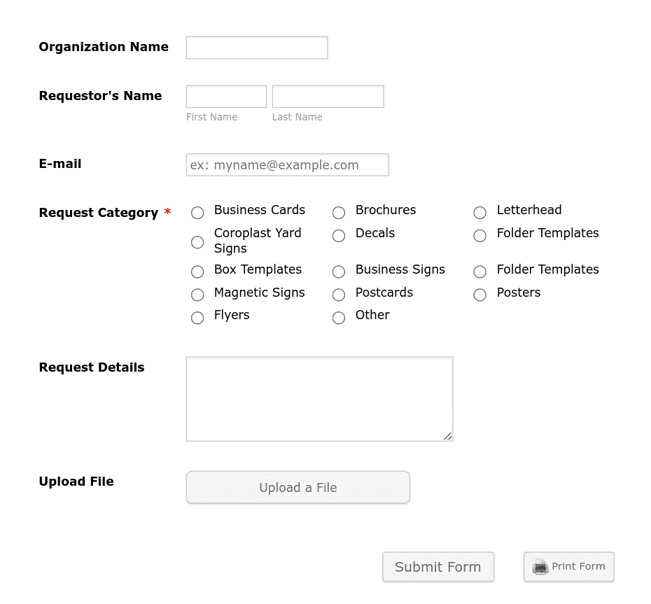Select the Business Signs option
651x604 pixels.
[338, 272]
